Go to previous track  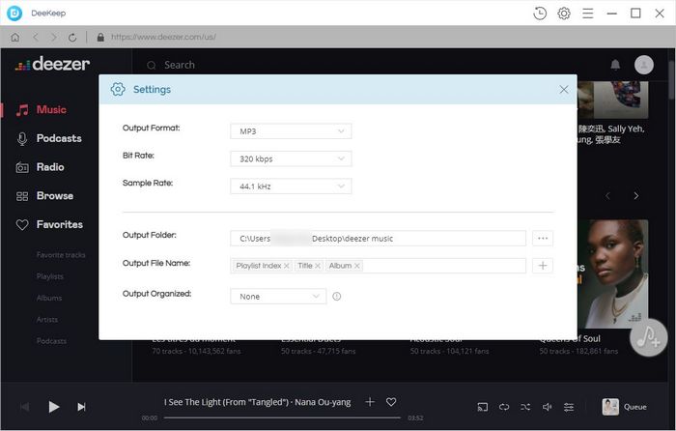click(x=24, y=407)
